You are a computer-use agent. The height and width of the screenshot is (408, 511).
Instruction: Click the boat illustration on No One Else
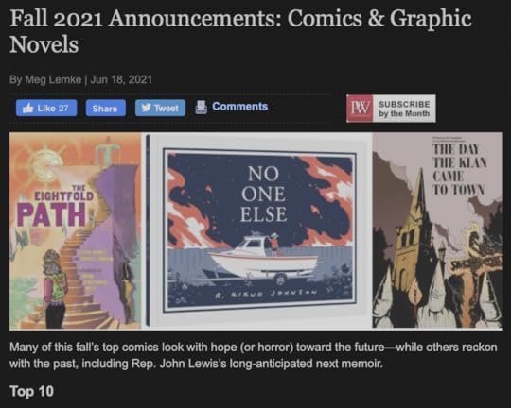tap(263, 259)
